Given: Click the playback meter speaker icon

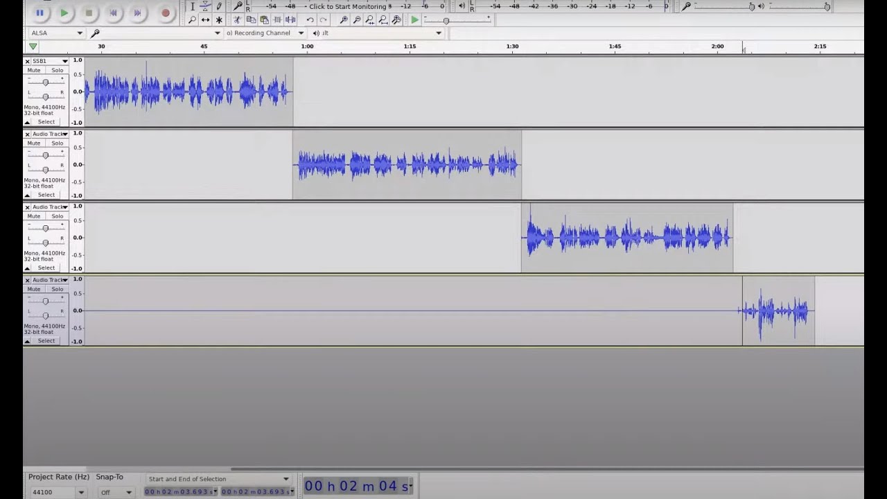Looking at the screenshot, I should coord(462,6).
